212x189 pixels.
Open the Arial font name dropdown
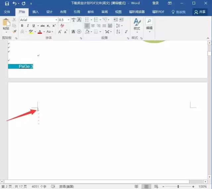[x=56, y=20]
